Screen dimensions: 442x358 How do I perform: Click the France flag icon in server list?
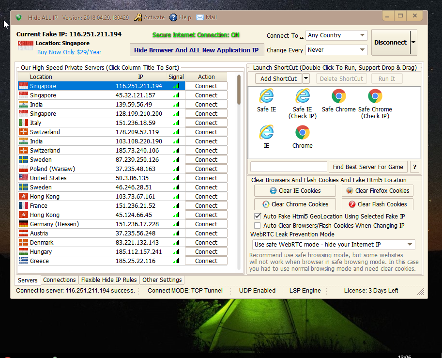[23, 206]
